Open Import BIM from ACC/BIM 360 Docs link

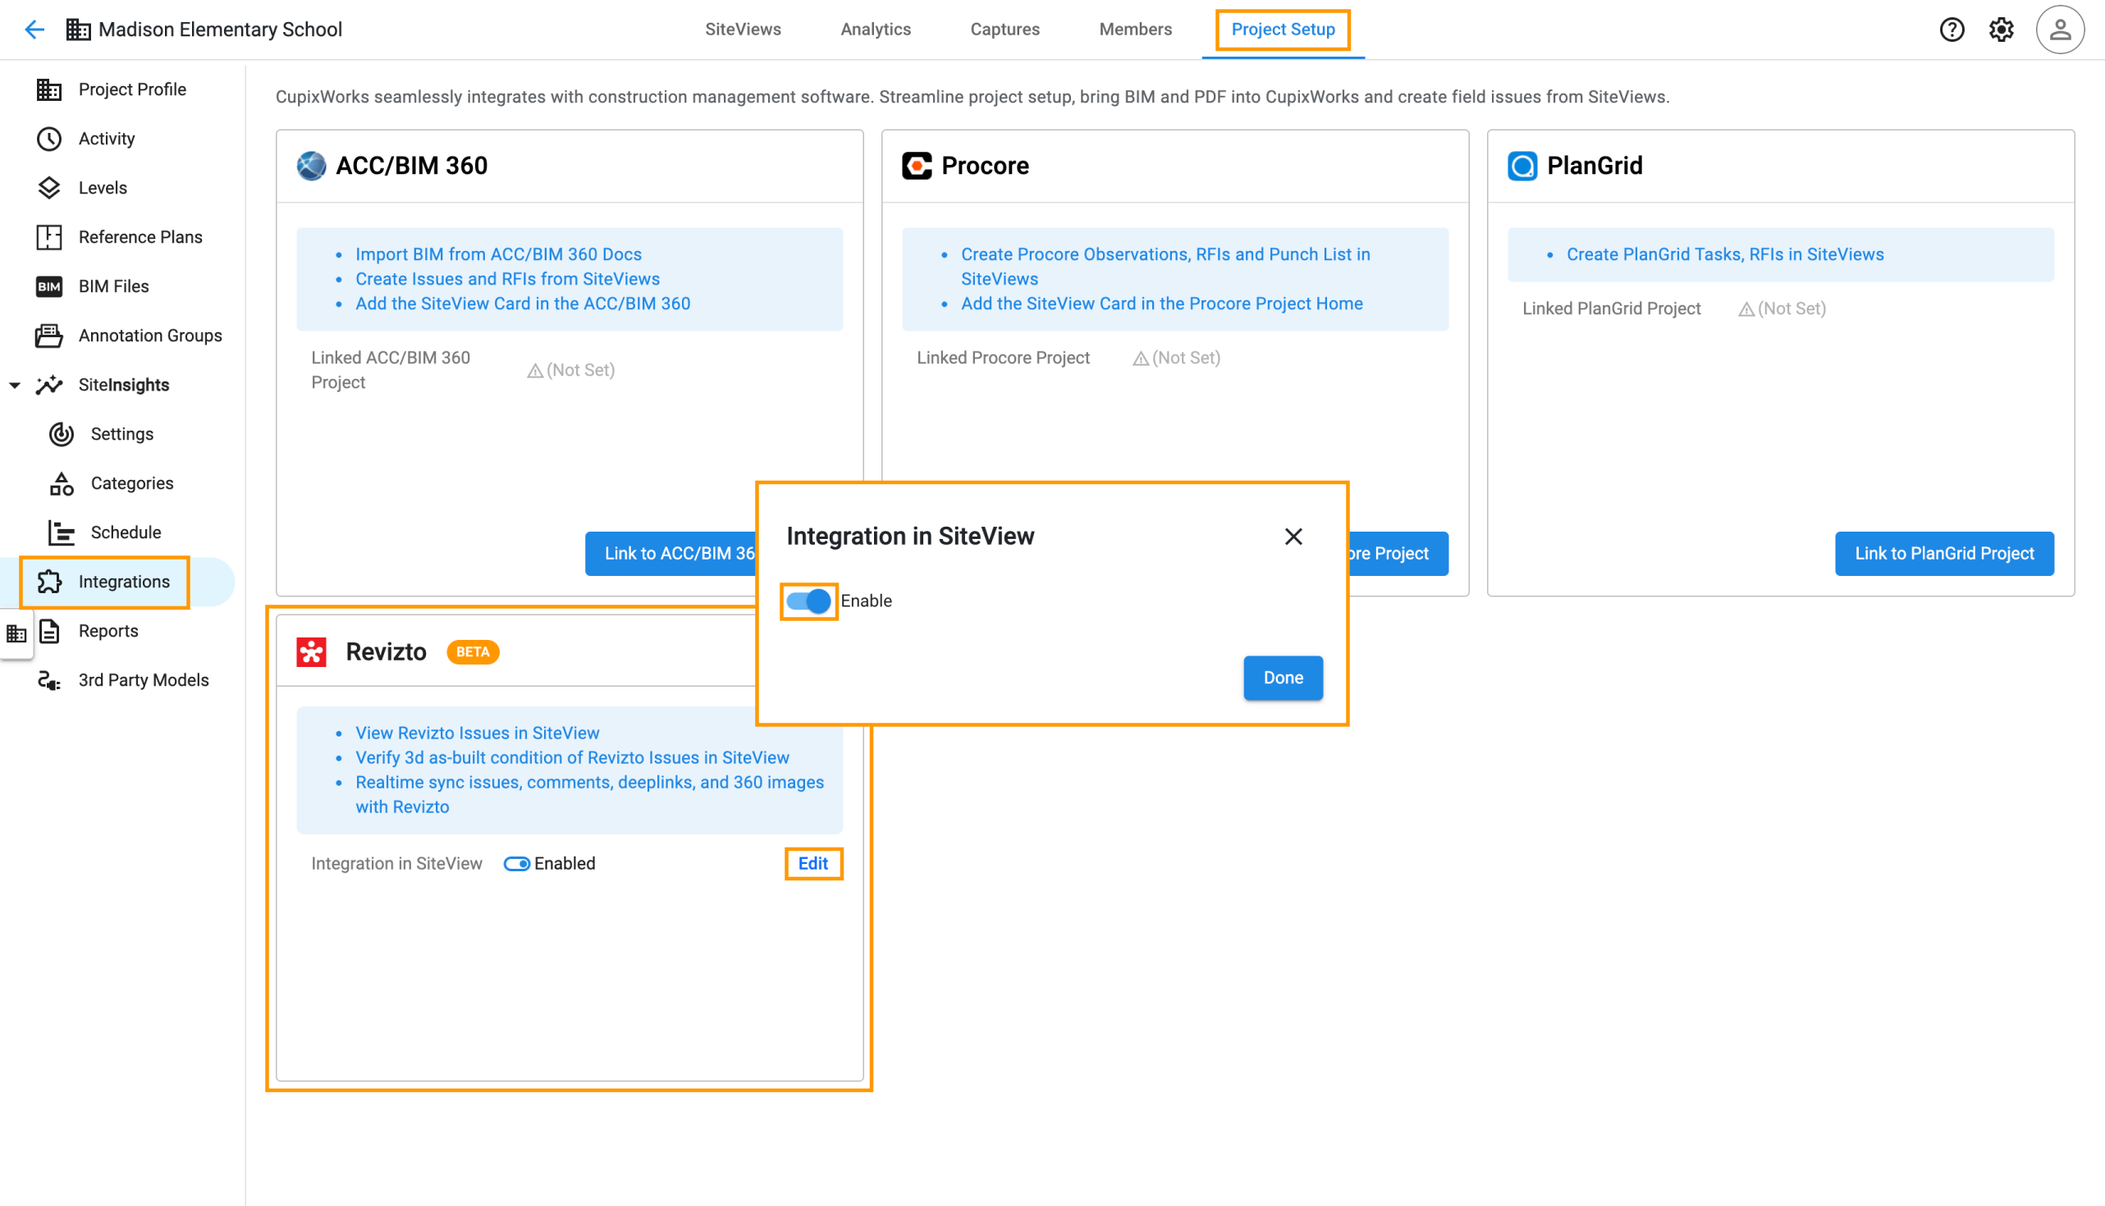(498, 254)
